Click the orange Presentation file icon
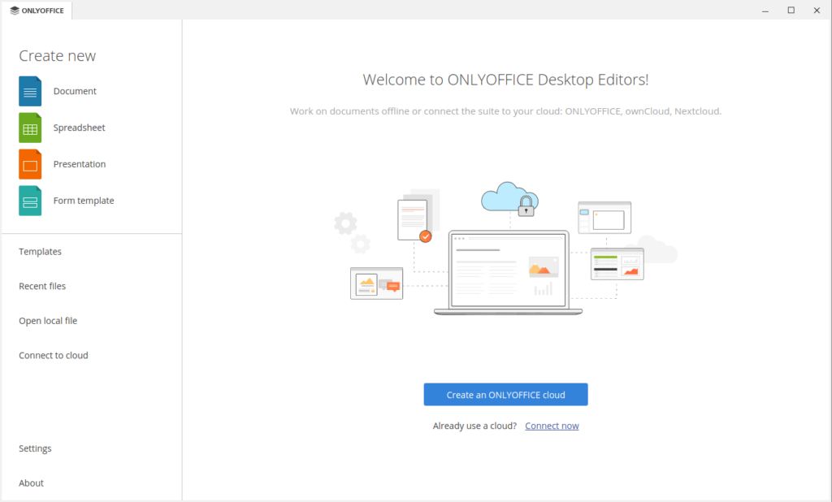 [x=30, y=165]
